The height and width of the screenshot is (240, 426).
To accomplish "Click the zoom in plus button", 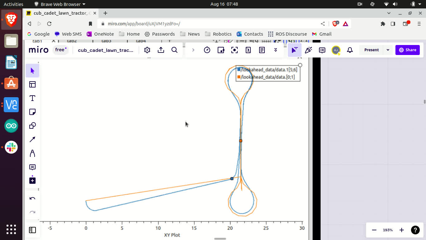I will tap(402, 230).
